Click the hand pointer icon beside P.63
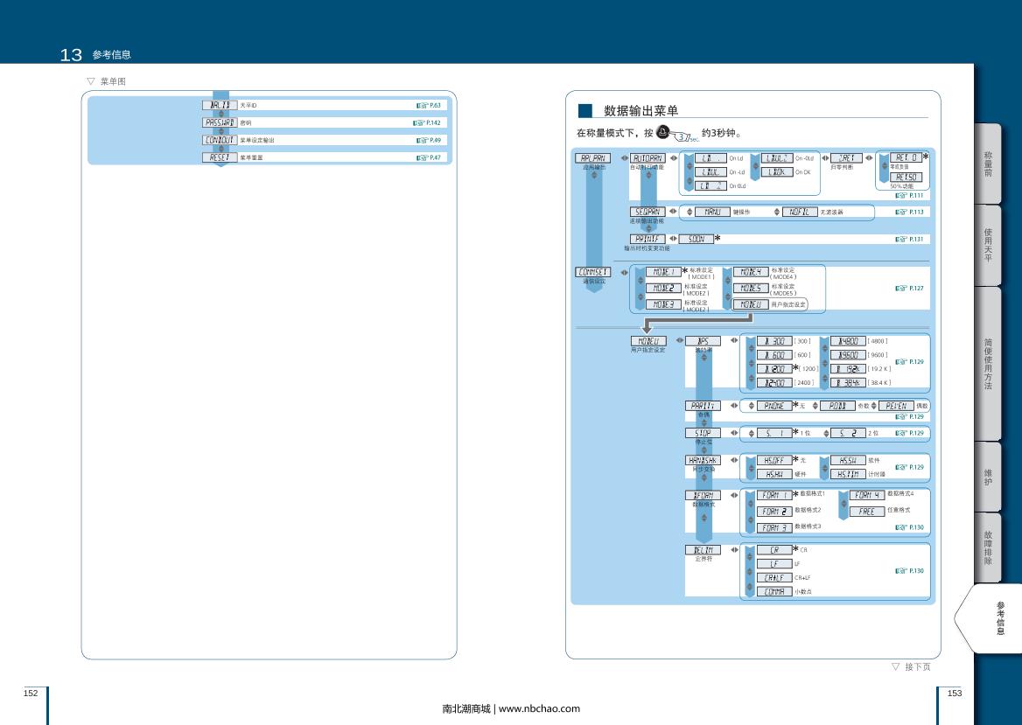 [x=421, y=105]
